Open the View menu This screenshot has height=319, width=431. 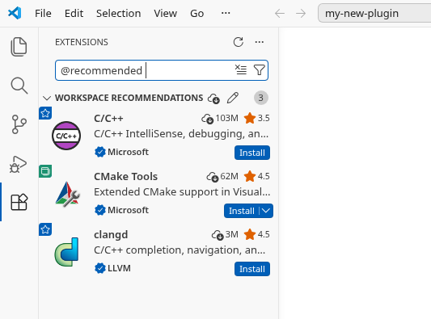pos(165,13)
